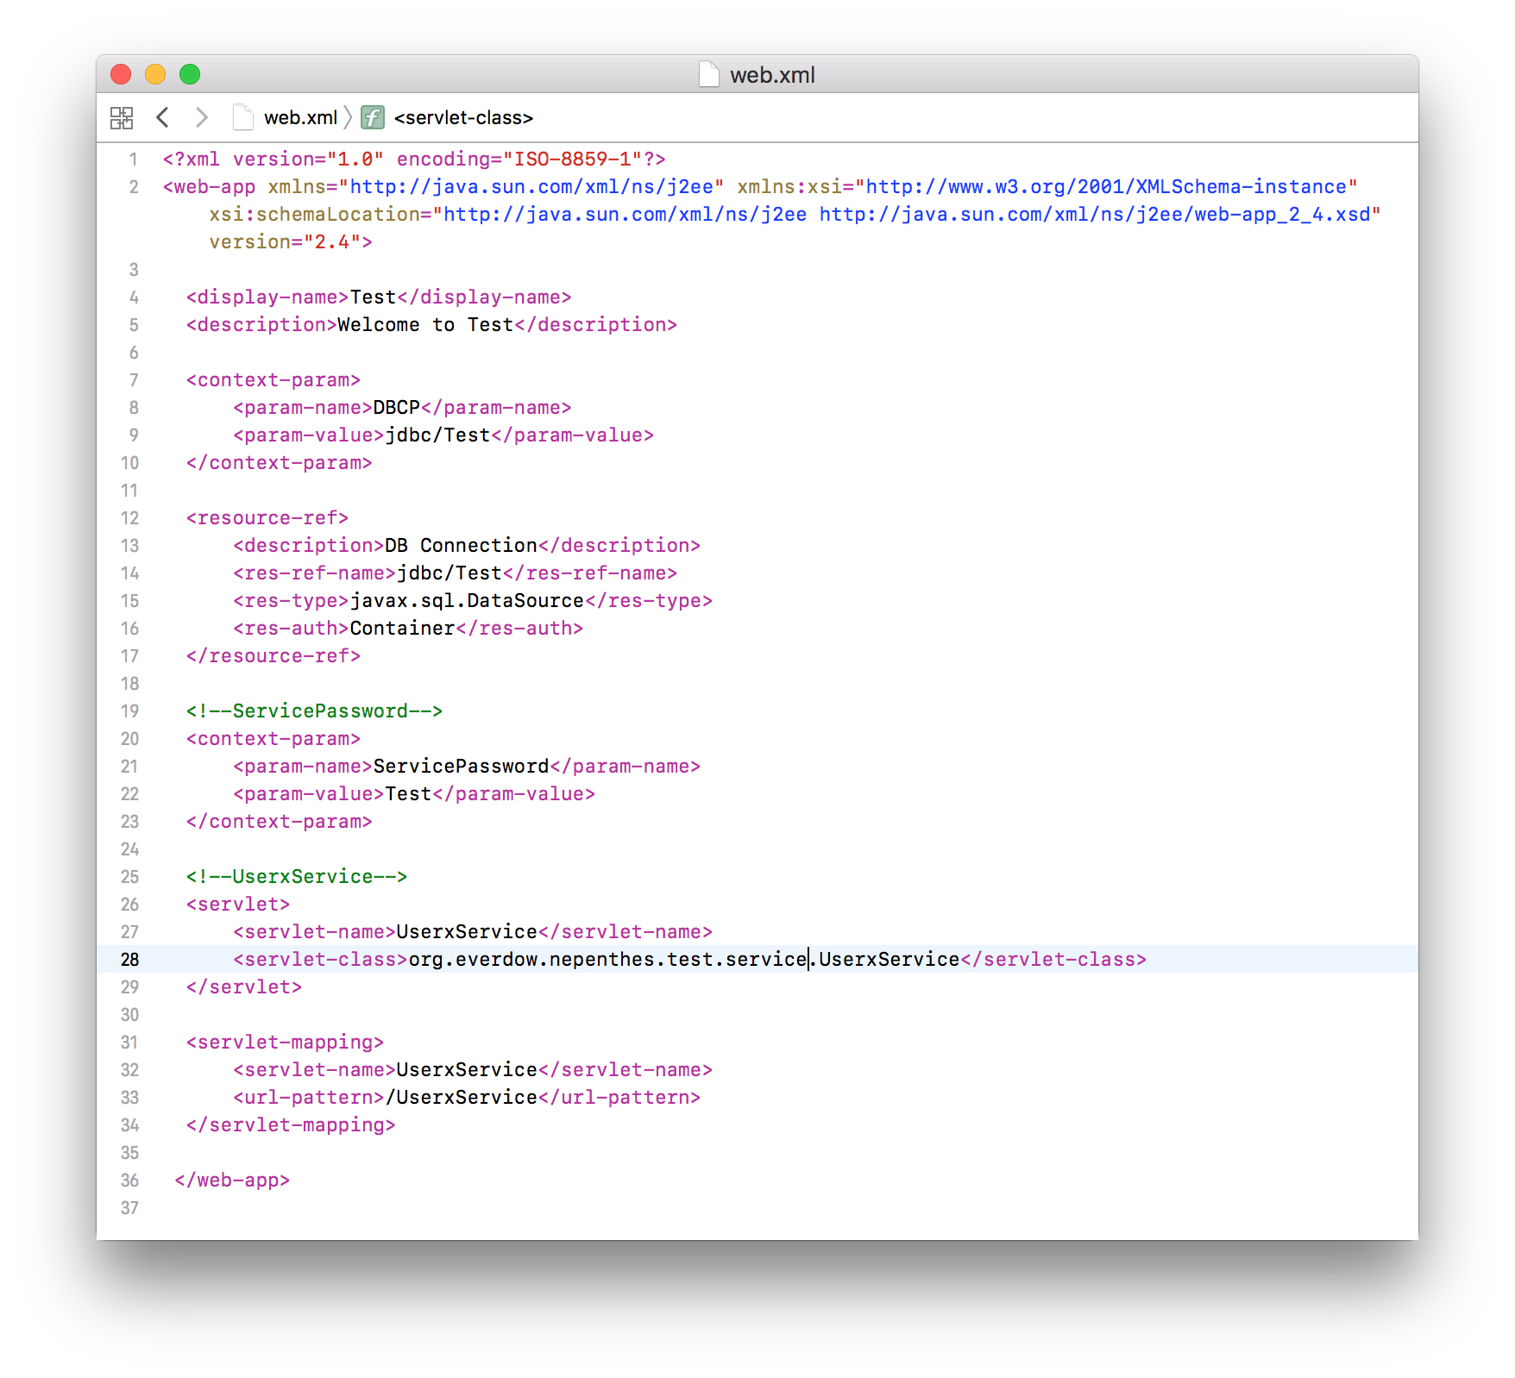Click the servlet-class function icon in the jump bar
Viewport: 1515px width, 1378px height.
(x=372, y=117)
